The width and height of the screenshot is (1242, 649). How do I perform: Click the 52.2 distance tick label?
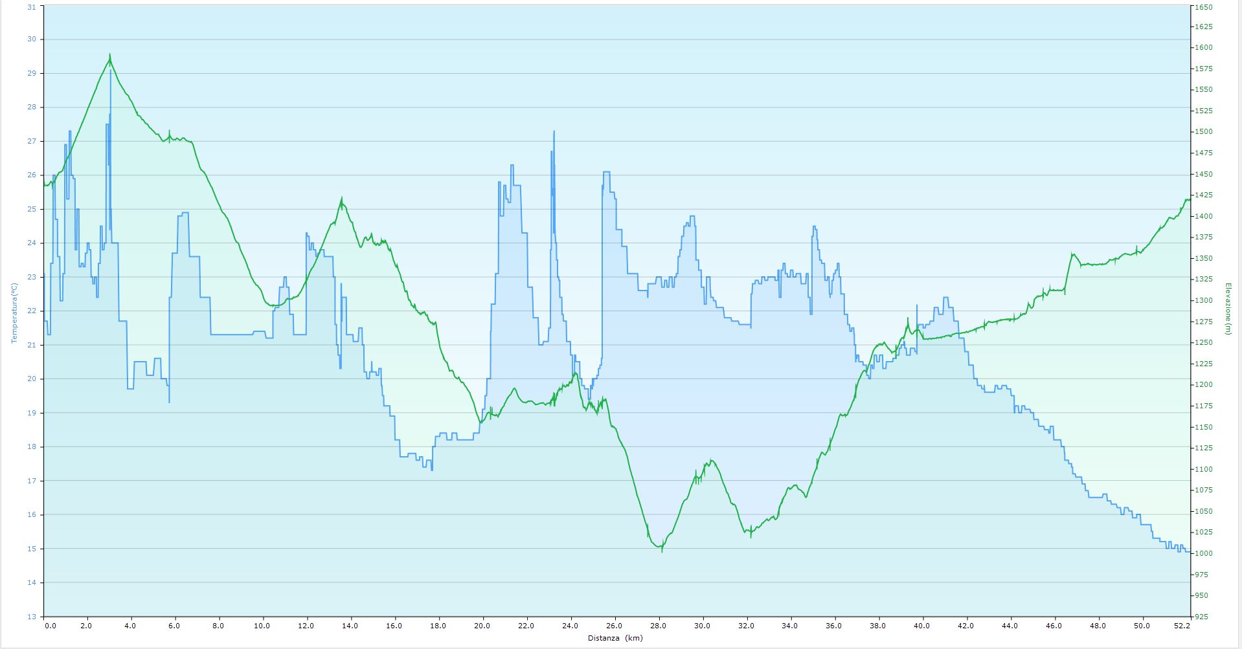pos(1182,626)
